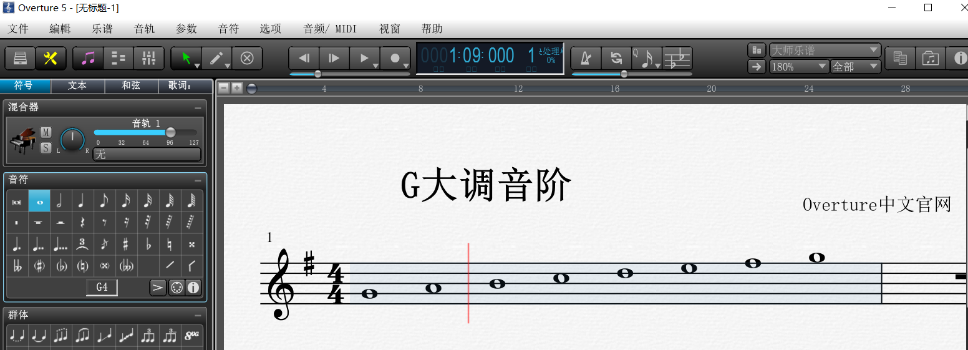
Task: Click the accent mark button beside G4
Action: [x=158, y=288]
